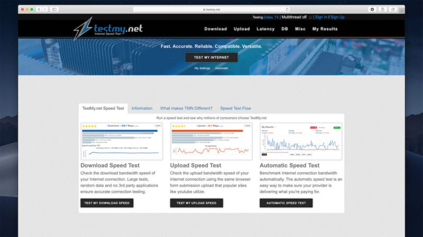
Task: Open the Misc nav menu
Action: [x=300, y=29]
